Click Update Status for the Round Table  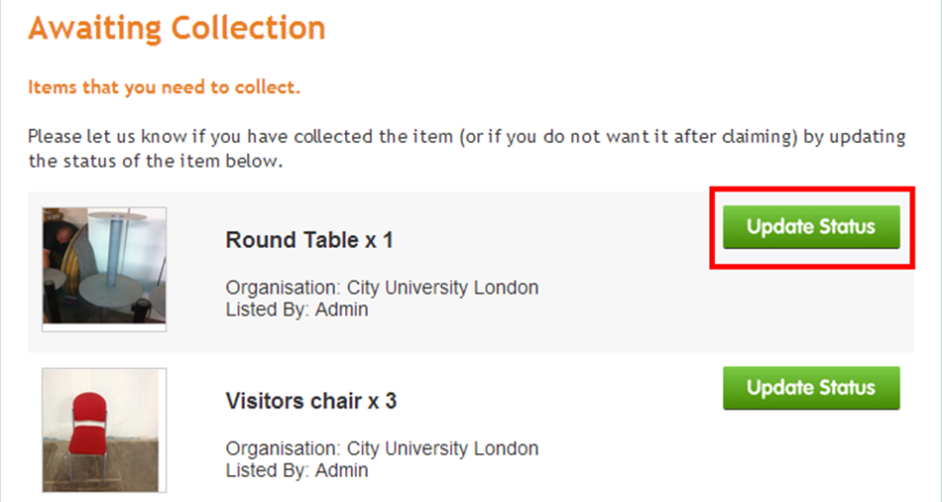pyautogui.click(x=811, y=226)
